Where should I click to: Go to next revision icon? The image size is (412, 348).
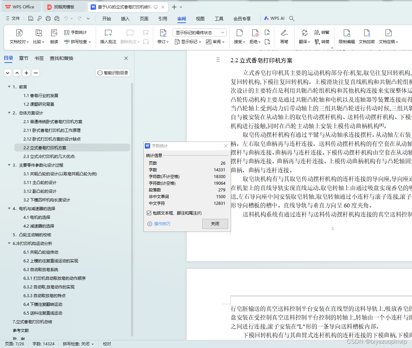[267, 42]
